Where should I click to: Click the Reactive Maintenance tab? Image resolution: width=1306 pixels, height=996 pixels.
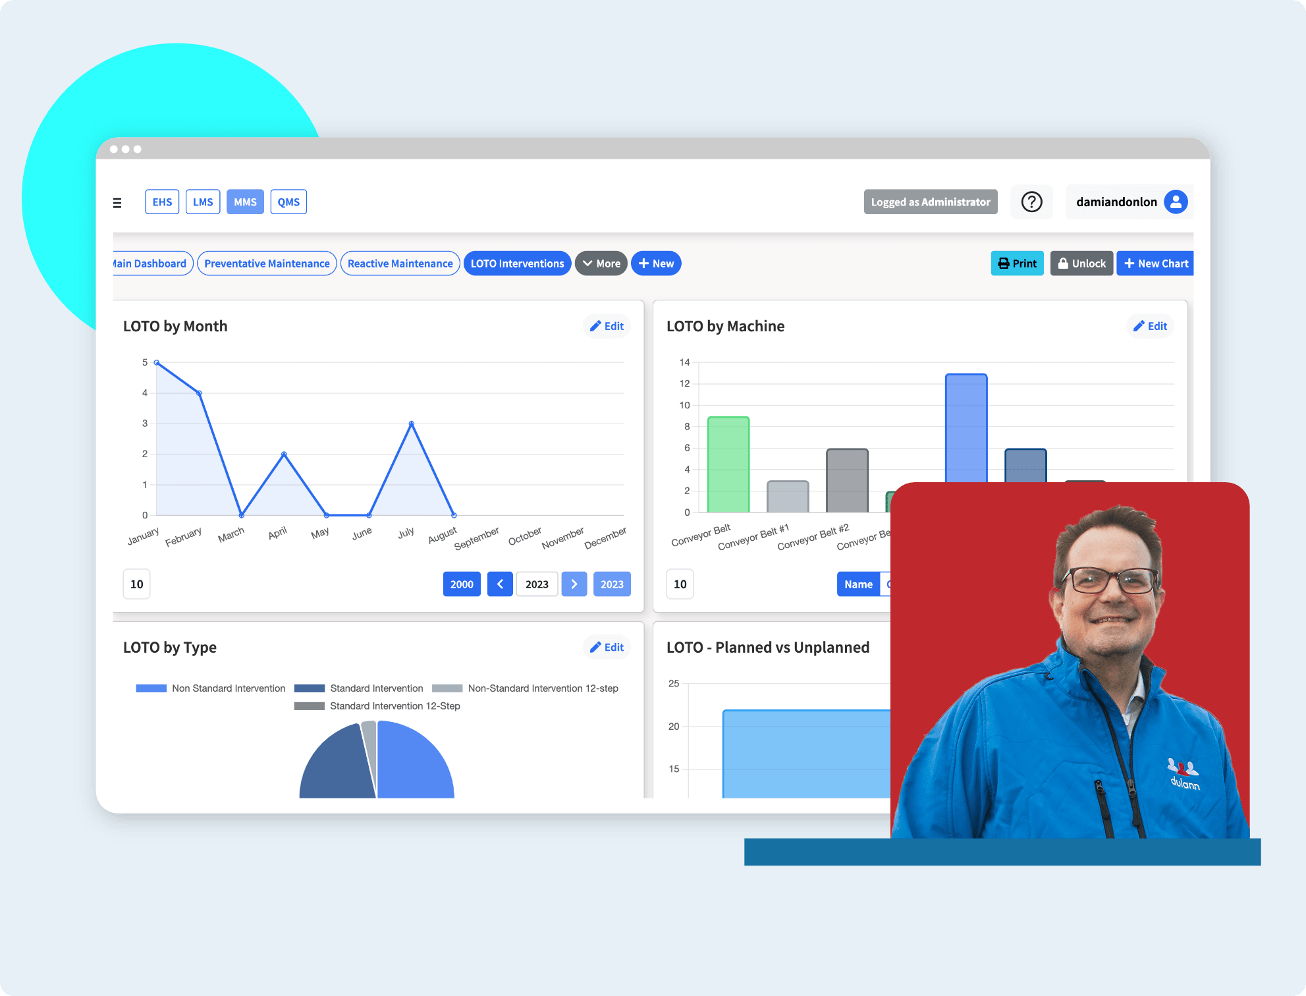click(400, 263)
